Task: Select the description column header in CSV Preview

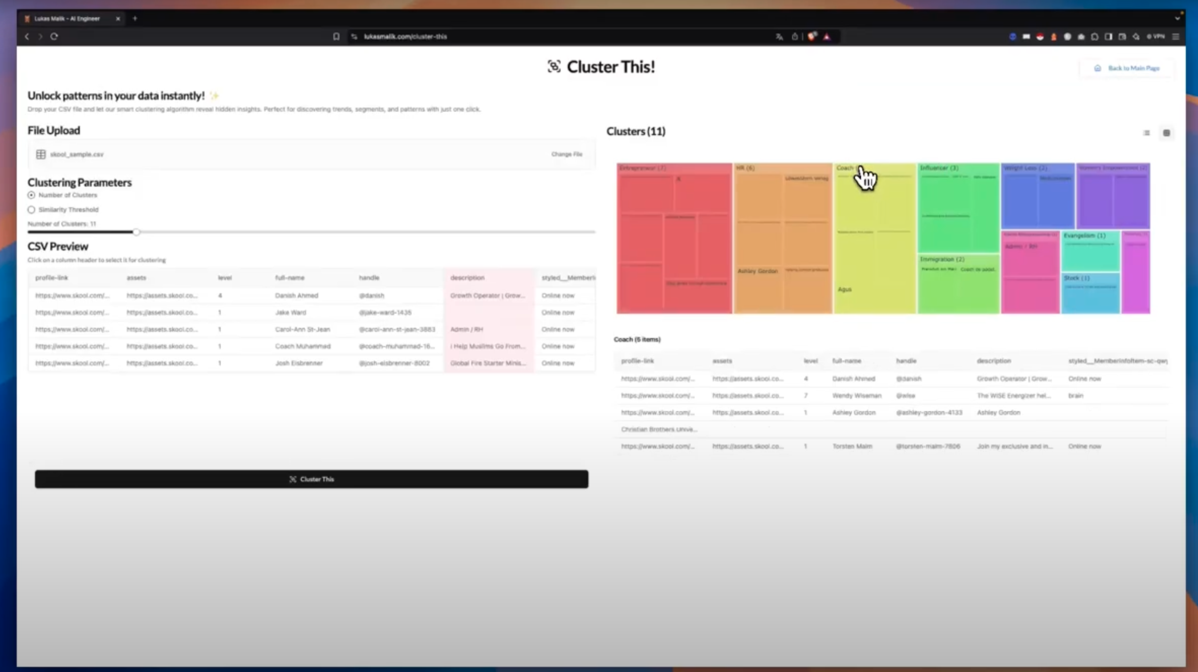Action: point(467,278)
